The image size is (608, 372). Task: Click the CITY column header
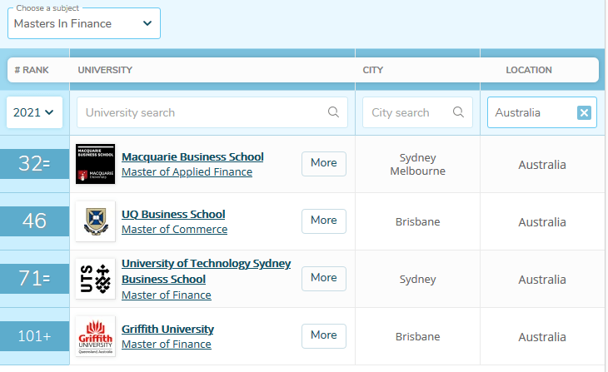tap(372, 70)
